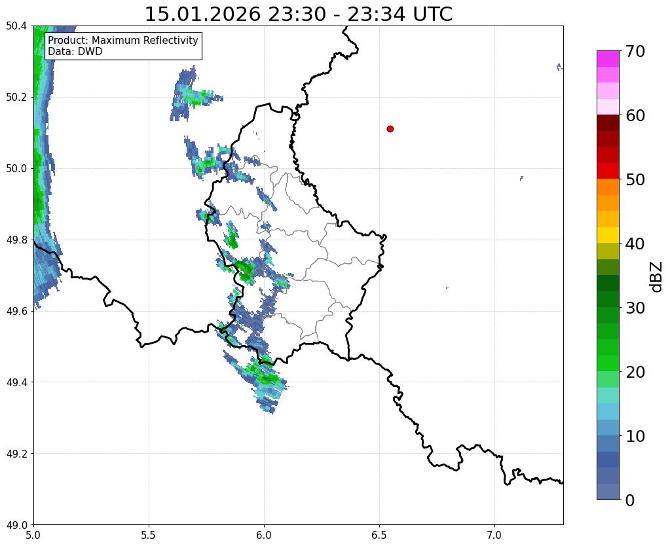Viewport: 670px width, 546px height.
Task: Pick the magenta swatch at top of colorbar
Action: click(608, 59)
